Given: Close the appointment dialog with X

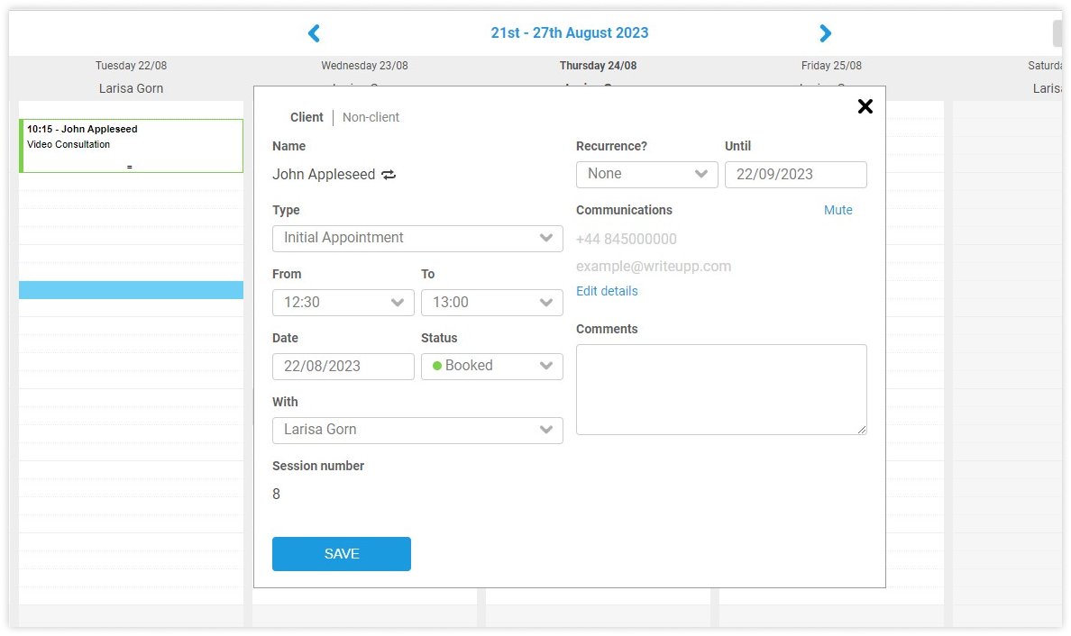Looking at the screenshot, I should 865,106.
